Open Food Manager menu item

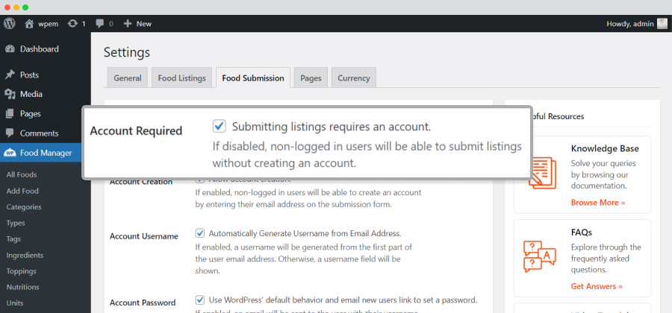coord(46,153)
